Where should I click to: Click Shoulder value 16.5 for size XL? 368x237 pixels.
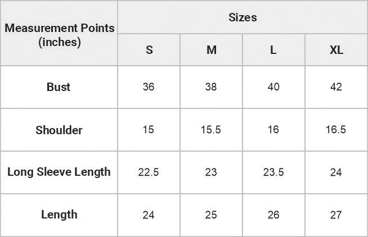(336, 130)
